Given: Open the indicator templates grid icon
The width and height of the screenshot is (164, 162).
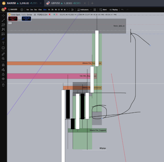Looking at the screenshot, I should 95,10.
